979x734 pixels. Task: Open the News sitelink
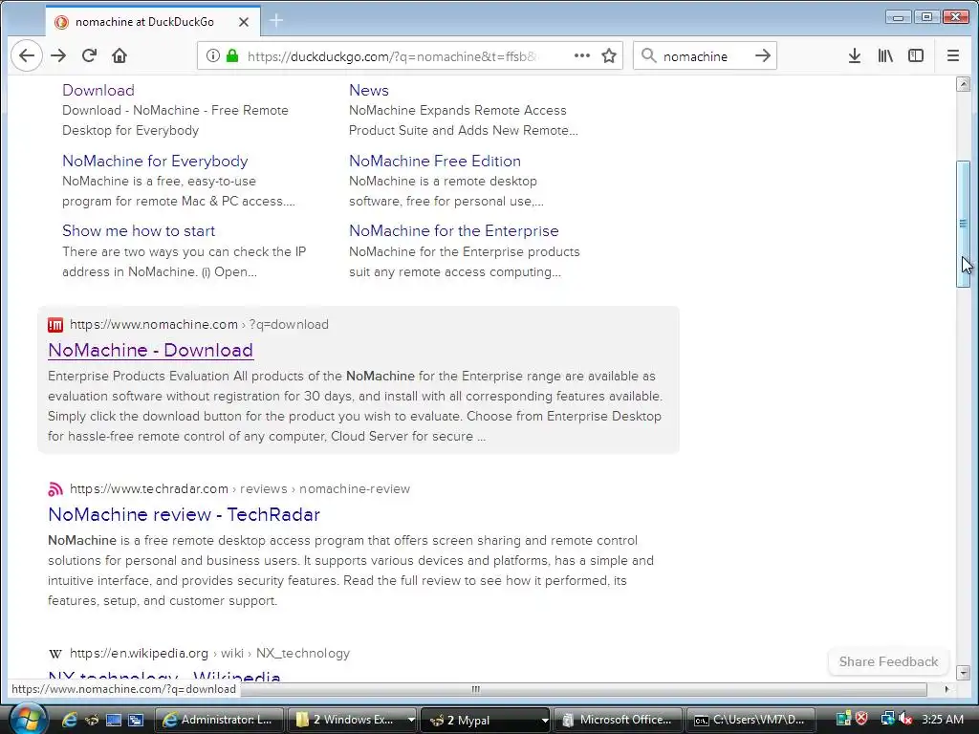tap(368, 90)
